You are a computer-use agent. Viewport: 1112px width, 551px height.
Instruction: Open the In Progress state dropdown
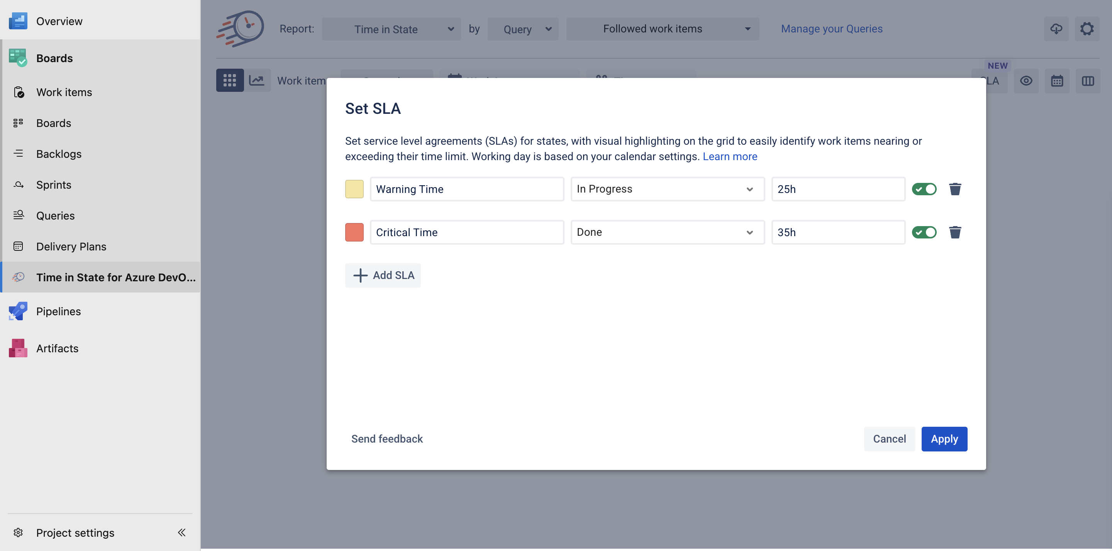point(667,189)
